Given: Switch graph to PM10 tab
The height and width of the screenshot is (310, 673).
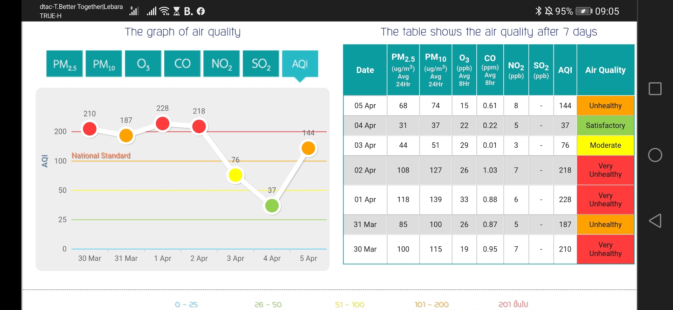Looking at the screenshot, I should coord(104,64).
